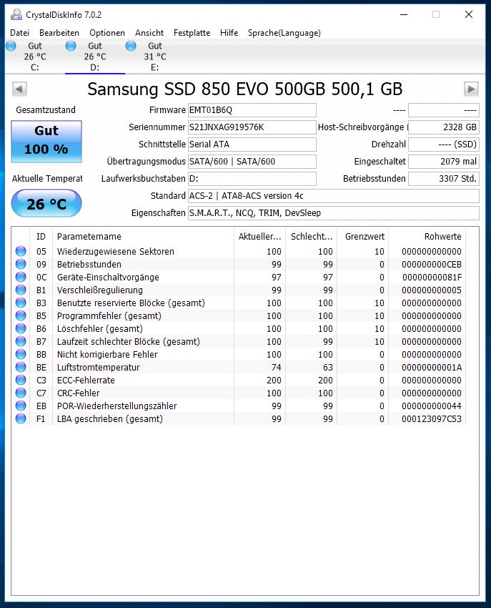Image resolution: width=491 pixels, height=608 pixels.
Task: Click raw value 000000000CEB
Action: [432, 265]
